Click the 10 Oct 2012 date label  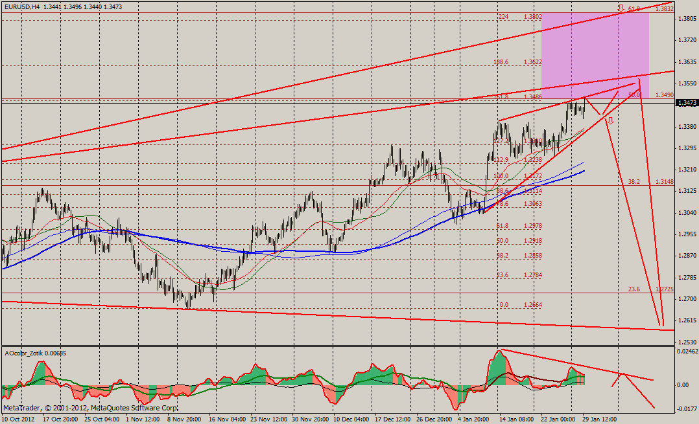18,419
